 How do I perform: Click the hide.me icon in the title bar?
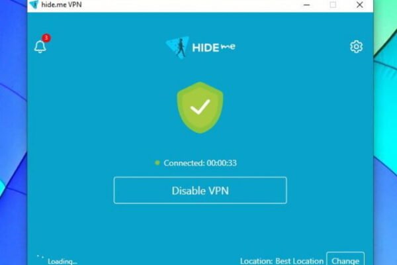34,5
